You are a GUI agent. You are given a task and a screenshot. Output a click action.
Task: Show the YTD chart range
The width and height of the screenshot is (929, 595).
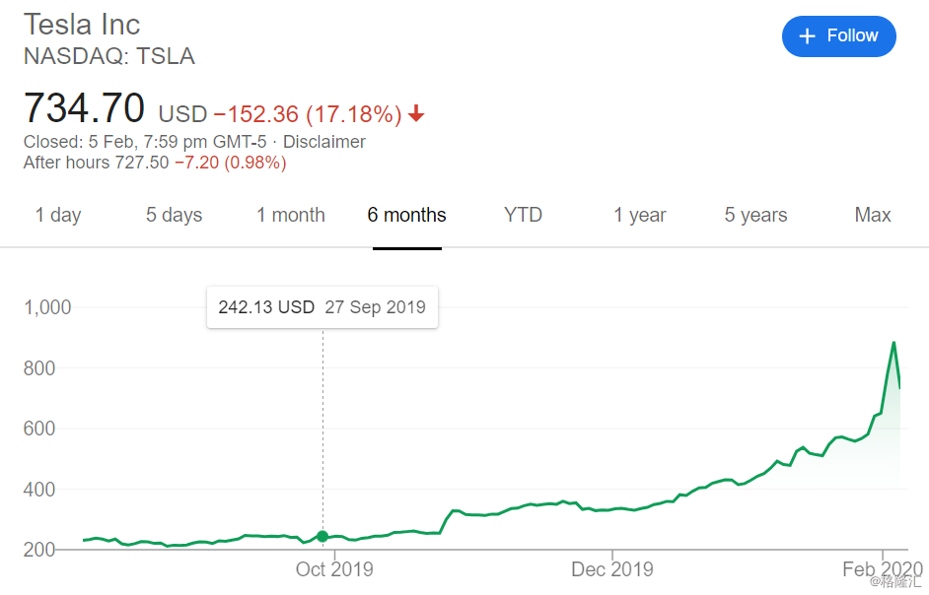[523, 215]
